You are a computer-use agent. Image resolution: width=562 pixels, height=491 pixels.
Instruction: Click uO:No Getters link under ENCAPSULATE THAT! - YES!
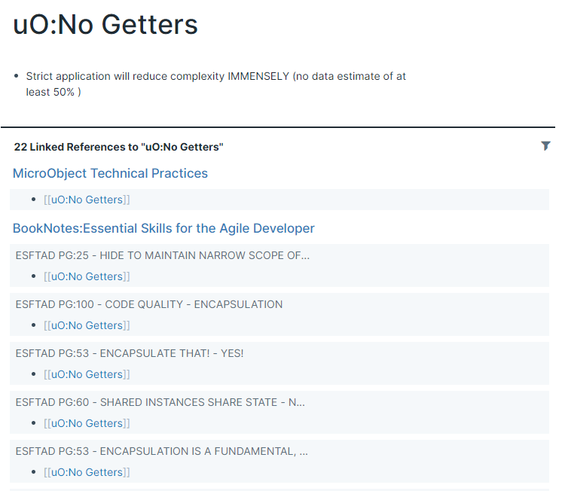click(x=87, y=374)
